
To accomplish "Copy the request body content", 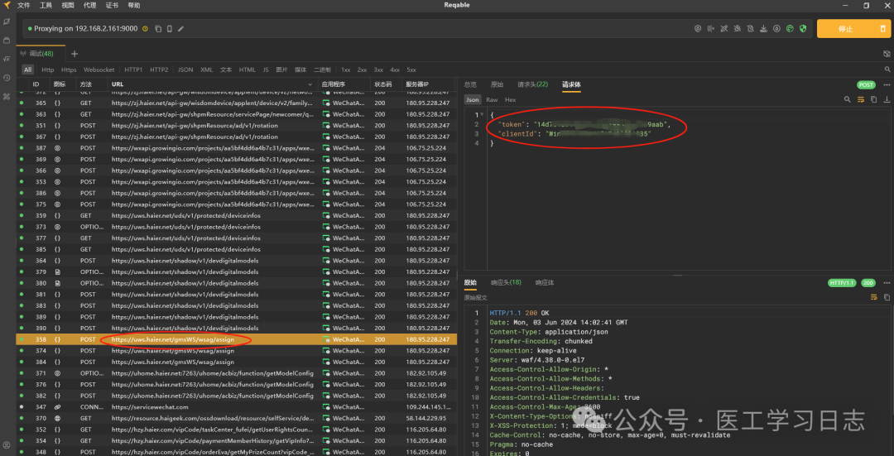I will (874, 99).
